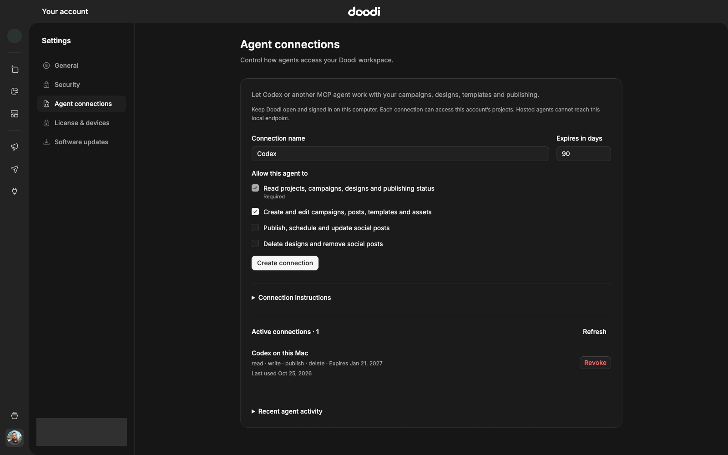
Task: Click the Your account title text
Action: point(65,11)
